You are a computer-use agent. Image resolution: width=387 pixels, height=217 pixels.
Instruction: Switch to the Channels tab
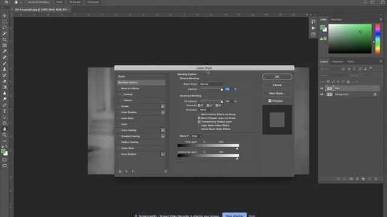(x=337, y=61)
